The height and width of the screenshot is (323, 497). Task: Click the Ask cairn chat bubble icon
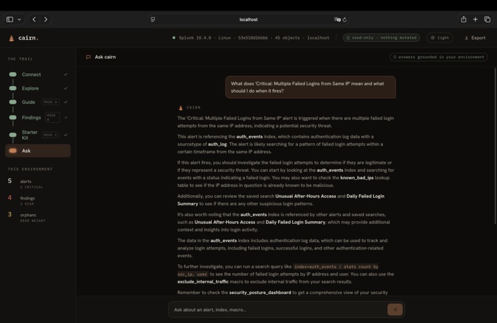click(88, 57)
